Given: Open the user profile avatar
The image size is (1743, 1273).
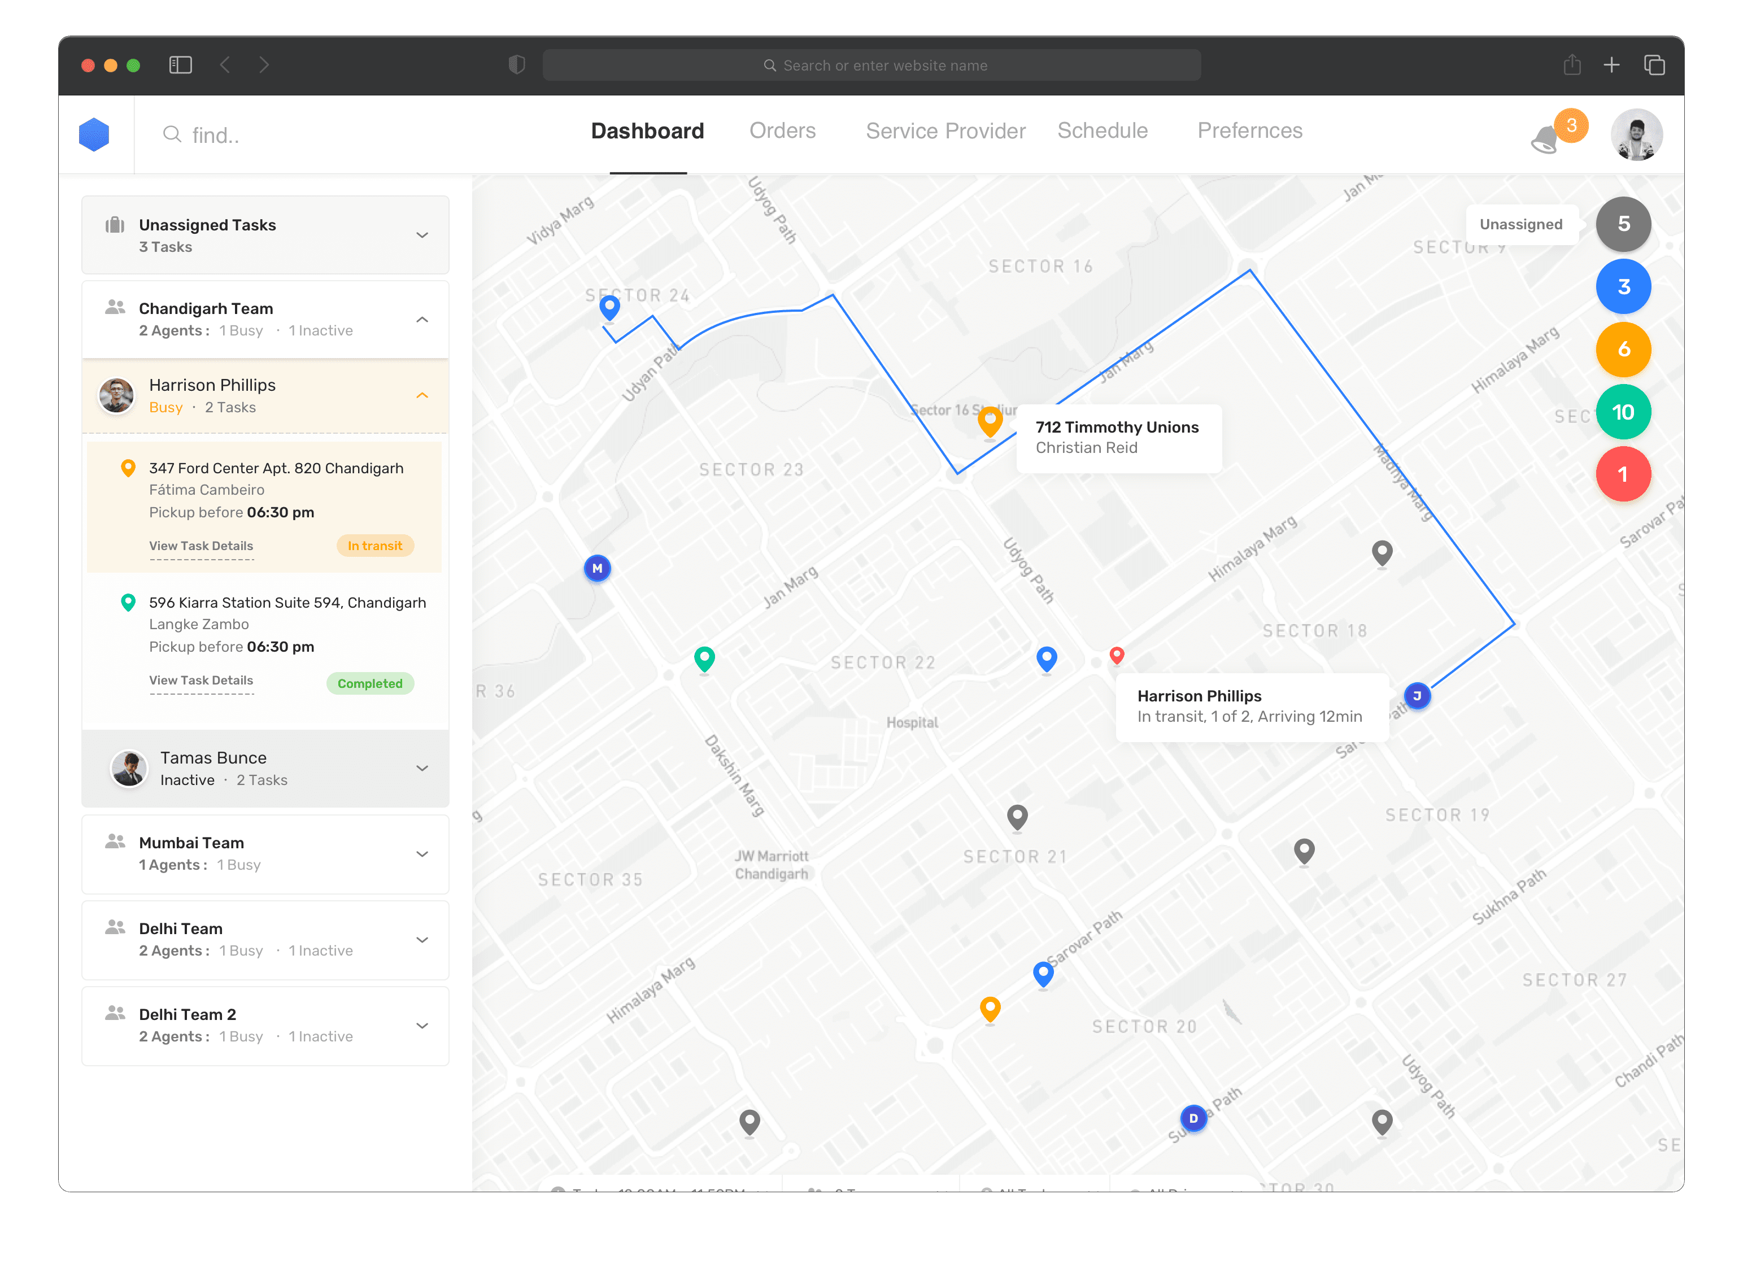Looking at the screenshot, I should [1636, 135].
